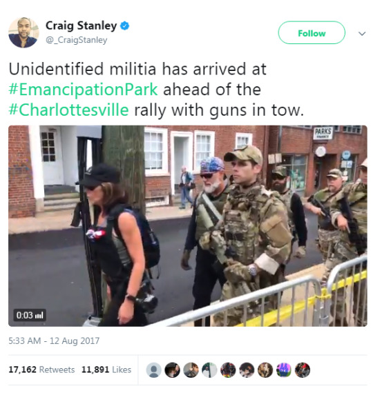Open the last liker avatar
Screen dimensions: 373x395
pos(303,370)
